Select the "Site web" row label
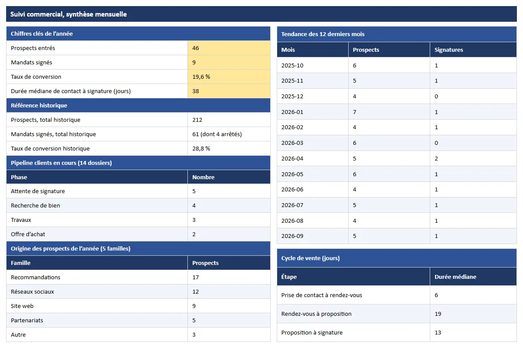Screen dimensions: 523x348 tap(22, 306)
